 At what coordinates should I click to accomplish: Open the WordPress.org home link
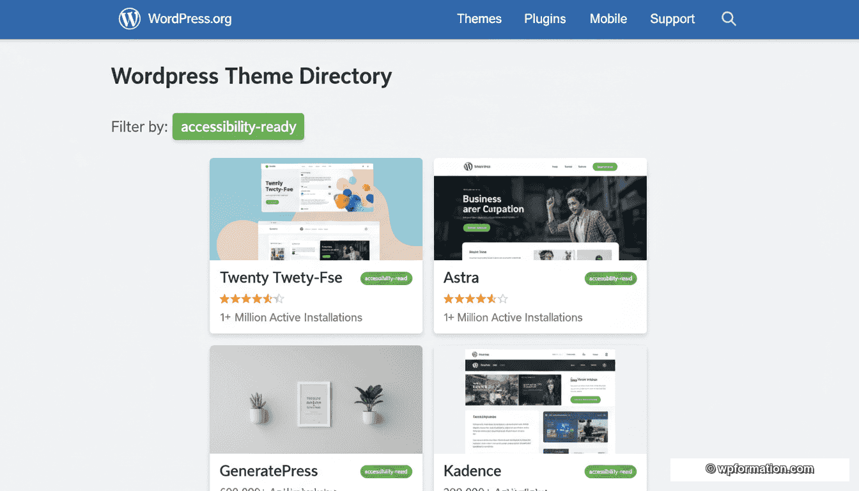pyautogui.click(x=190, y=19)
